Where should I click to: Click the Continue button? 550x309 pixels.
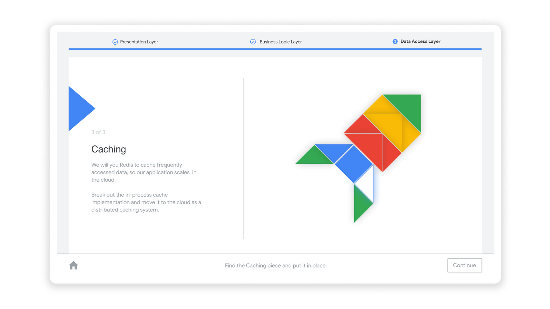click(464, 265)
